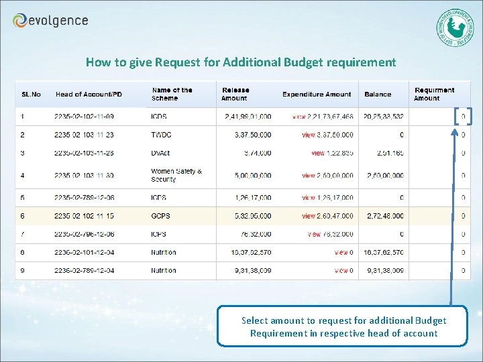Select head of account 2235-02-103-11-30
Image resolution: width=483 pixels, height=362 pixels.
pyautogui.click(x=84, y=176)
